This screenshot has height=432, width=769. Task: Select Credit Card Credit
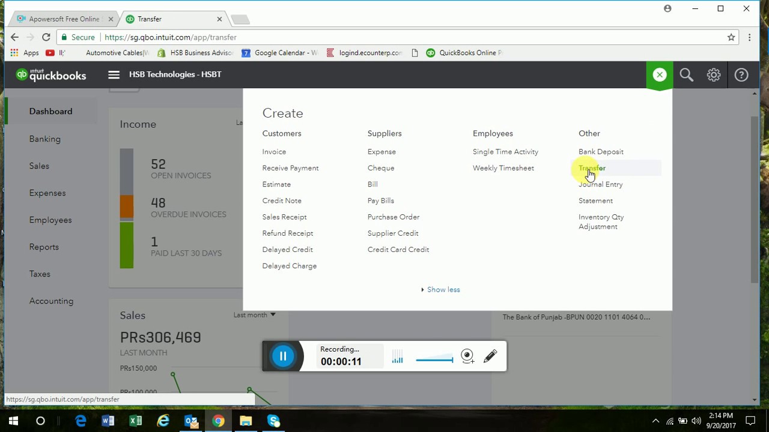tap(398, 250)
